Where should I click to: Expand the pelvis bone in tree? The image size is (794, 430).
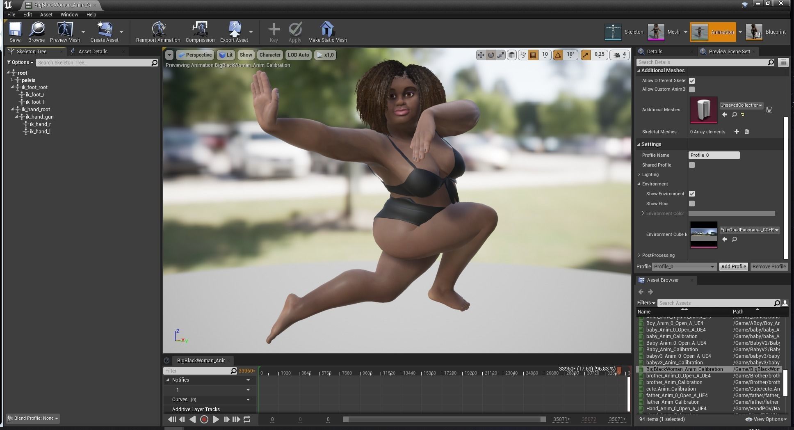12,80
